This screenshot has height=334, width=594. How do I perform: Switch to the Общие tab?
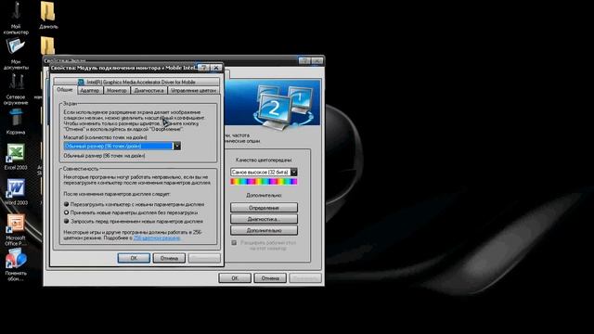point(65,90)
